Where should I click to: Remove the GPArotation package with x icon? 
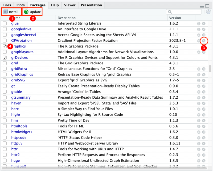[x=204, y=41]
